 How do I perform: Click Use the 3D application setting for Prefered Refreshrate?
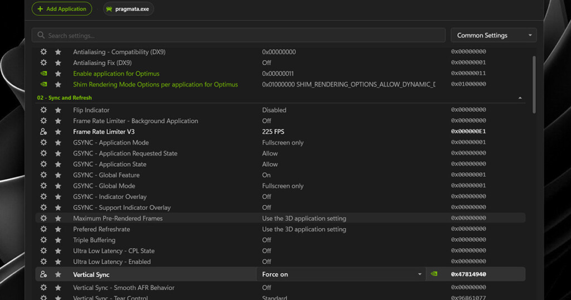[x=304, y=229]
